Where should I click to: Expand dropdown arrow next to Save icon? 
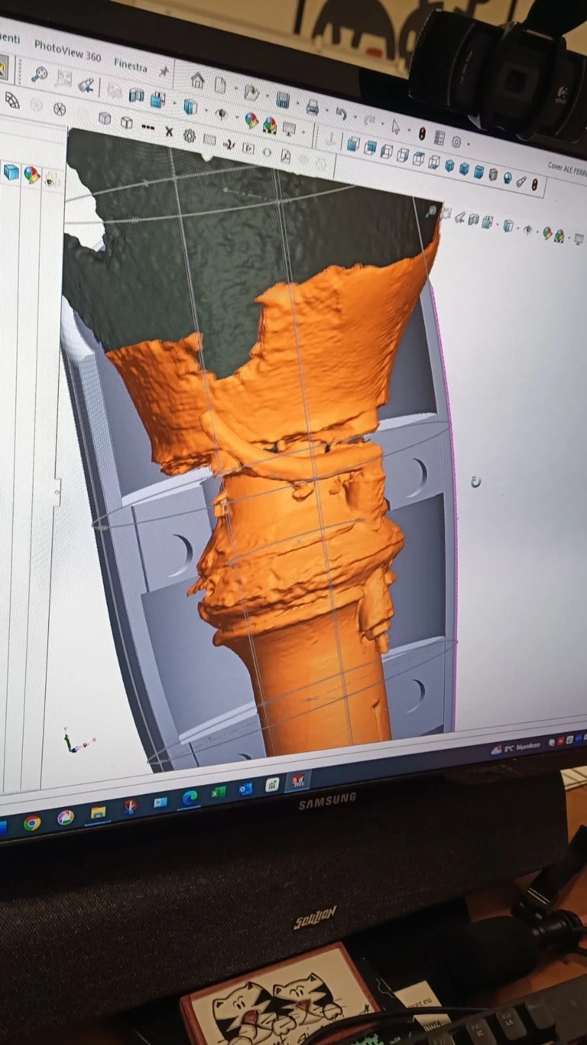click(297, 103)
